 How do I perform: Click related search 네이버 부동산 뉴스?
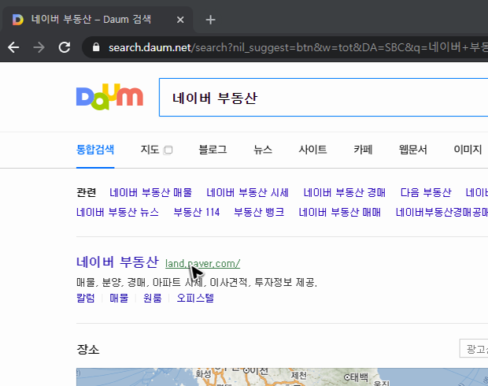coord(117,213)
